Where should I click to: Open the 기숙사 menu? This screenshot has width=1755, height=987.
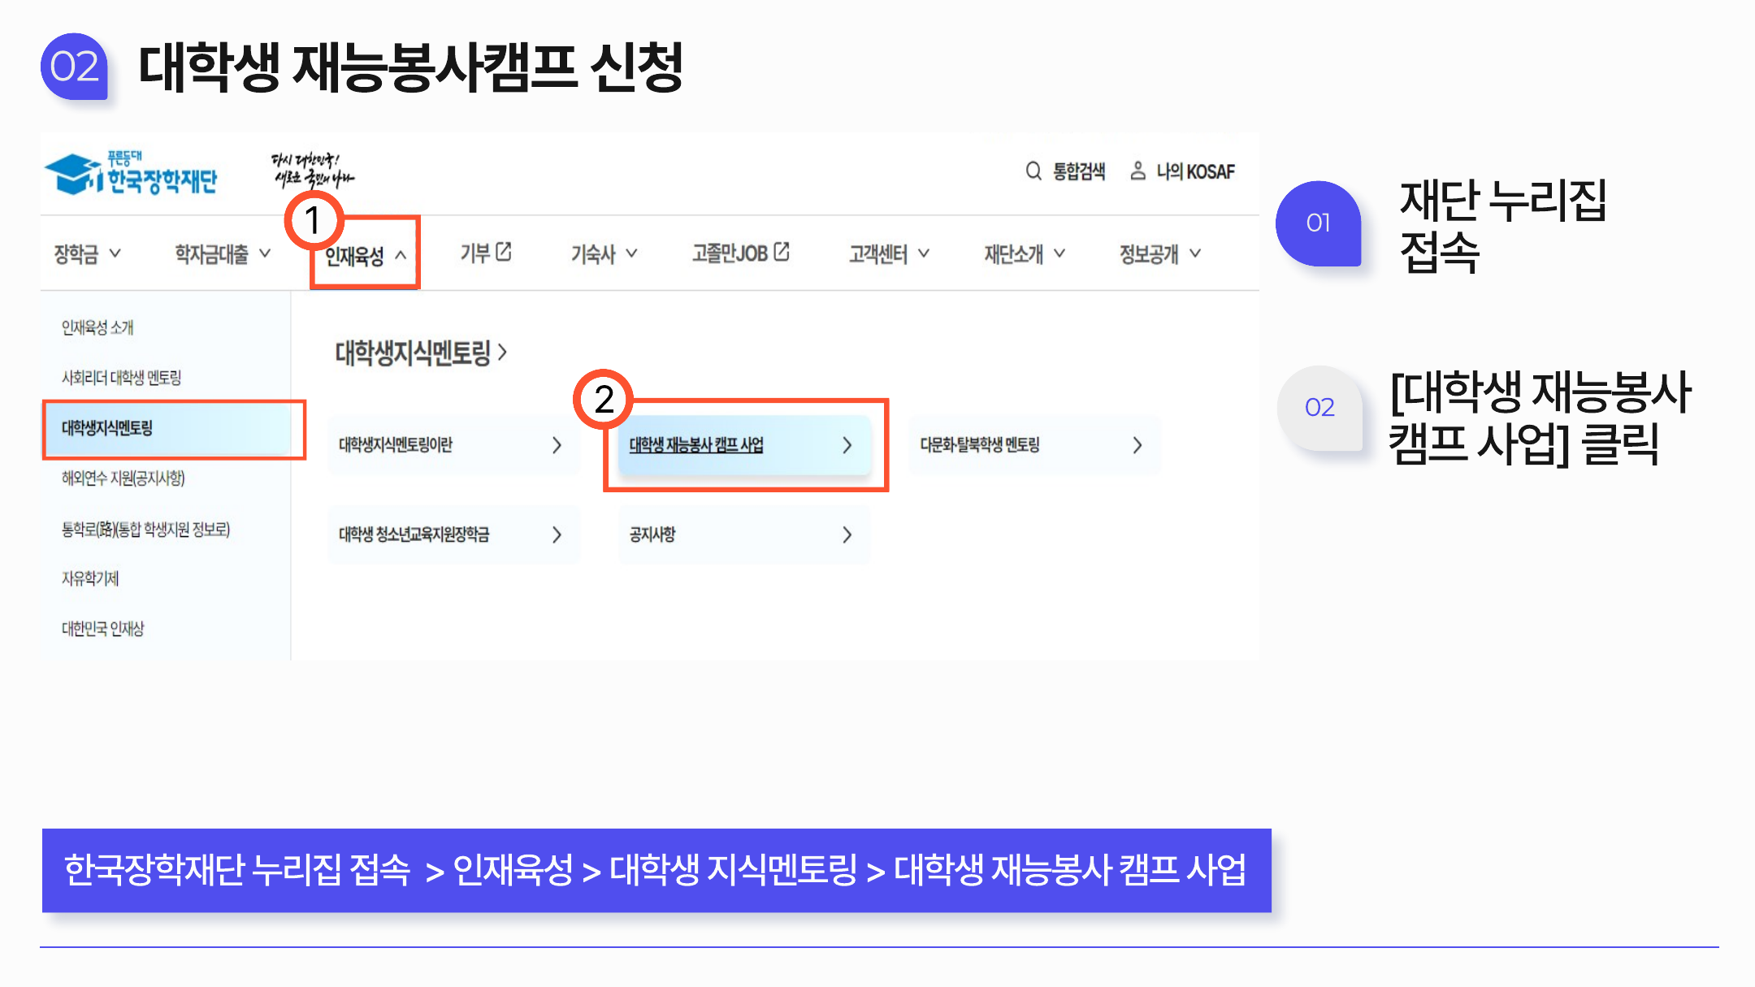tap(593, 254)
